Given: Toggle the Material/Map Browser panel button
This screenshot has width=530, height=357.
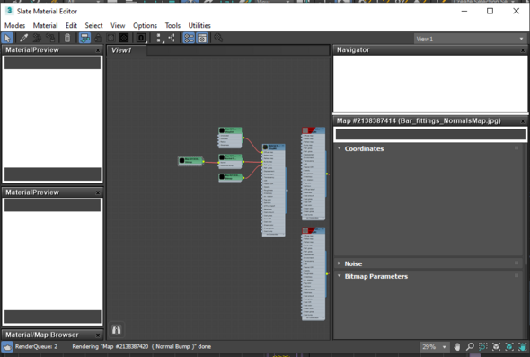Looking at the screenshot, I should [x=189, y=38].
